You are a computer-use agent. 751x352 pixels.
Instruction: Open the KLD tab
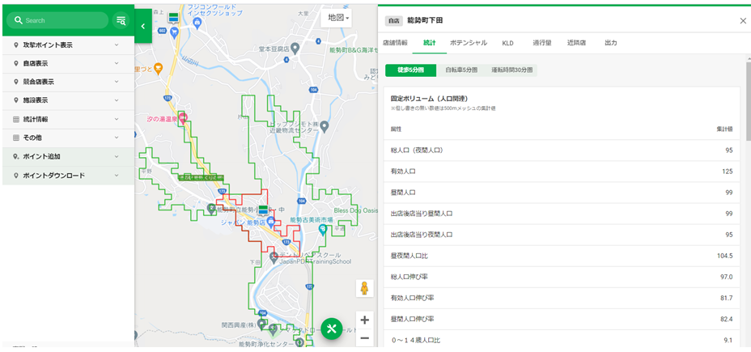pos(507,43)
